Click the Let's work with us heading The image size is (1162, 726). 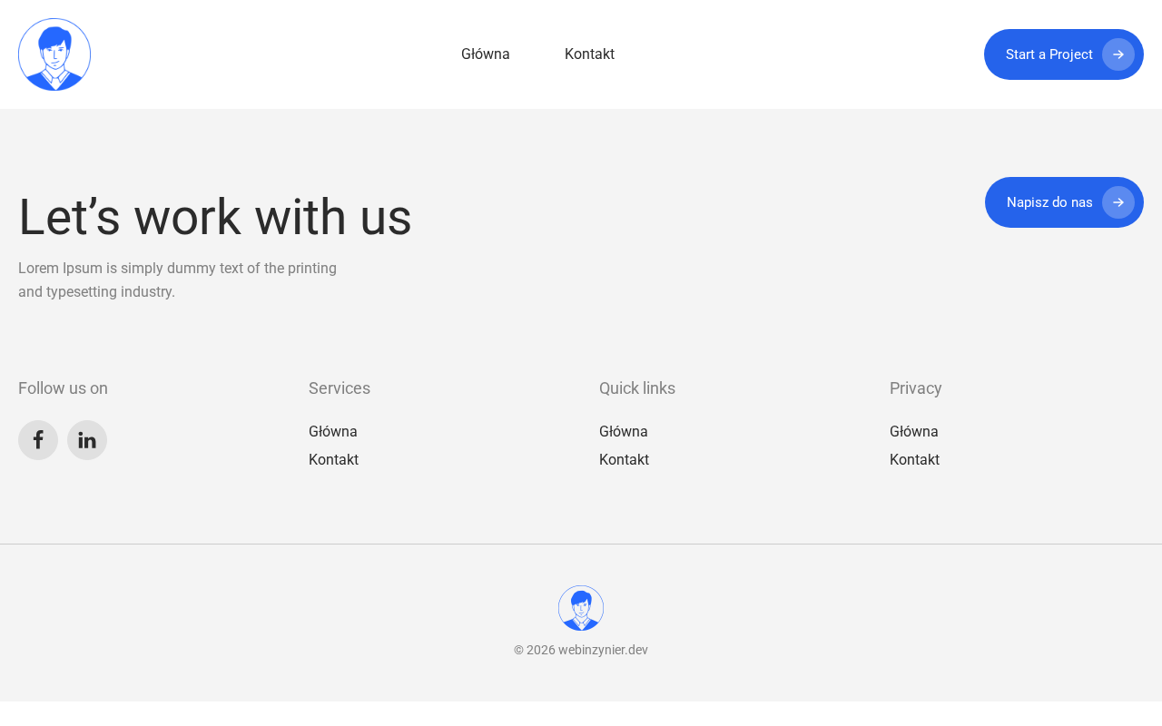click(x=215, y=217)
